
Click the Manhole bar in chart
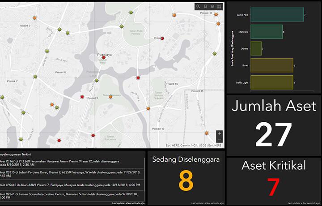point(267,32)
